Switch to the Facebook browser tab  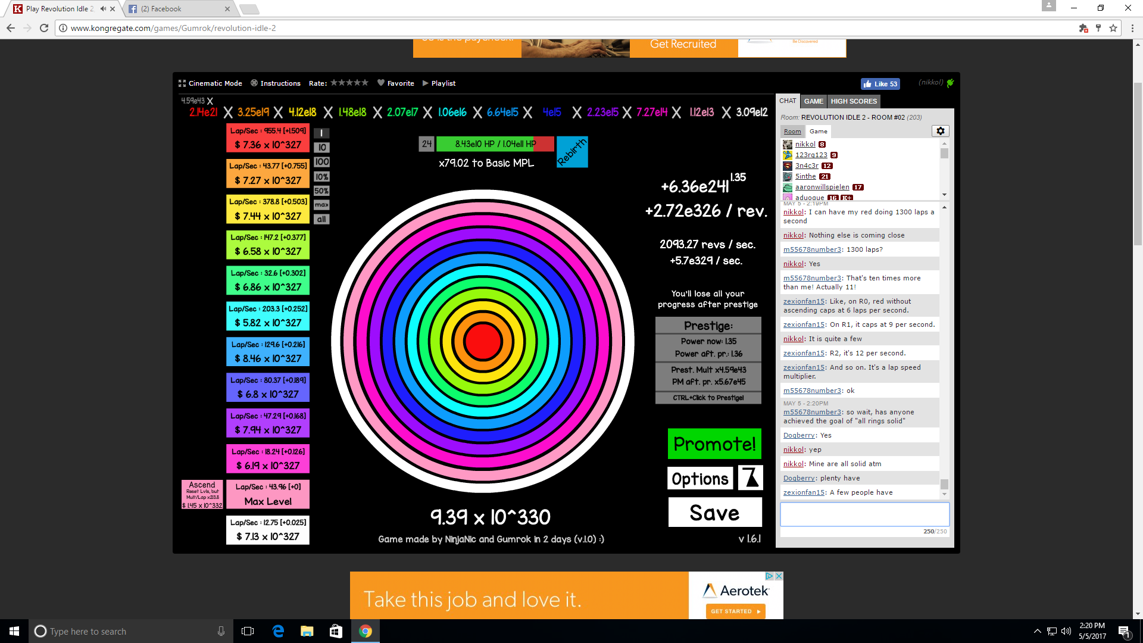point(179,9)
